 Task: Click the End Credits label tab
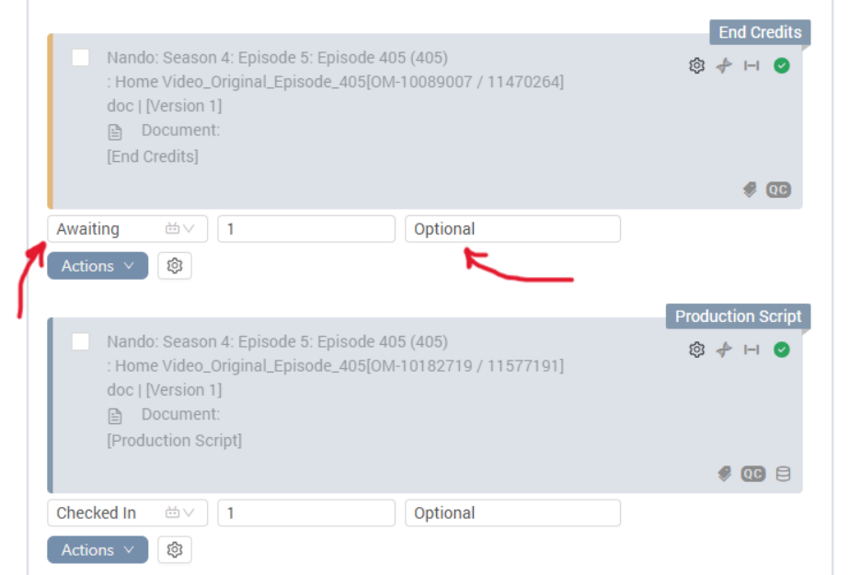[760, 32]
